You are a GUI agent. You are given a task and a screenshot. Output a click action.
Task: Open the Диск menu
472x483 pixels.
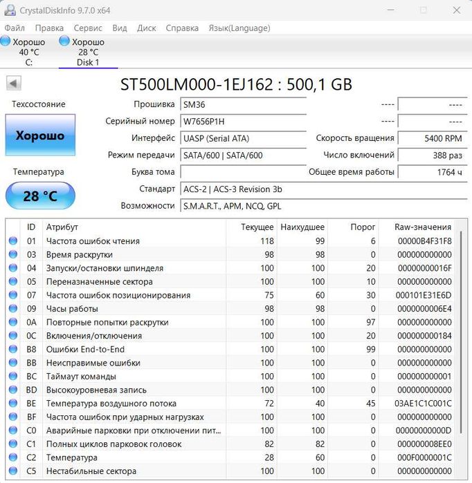[146, 28]
